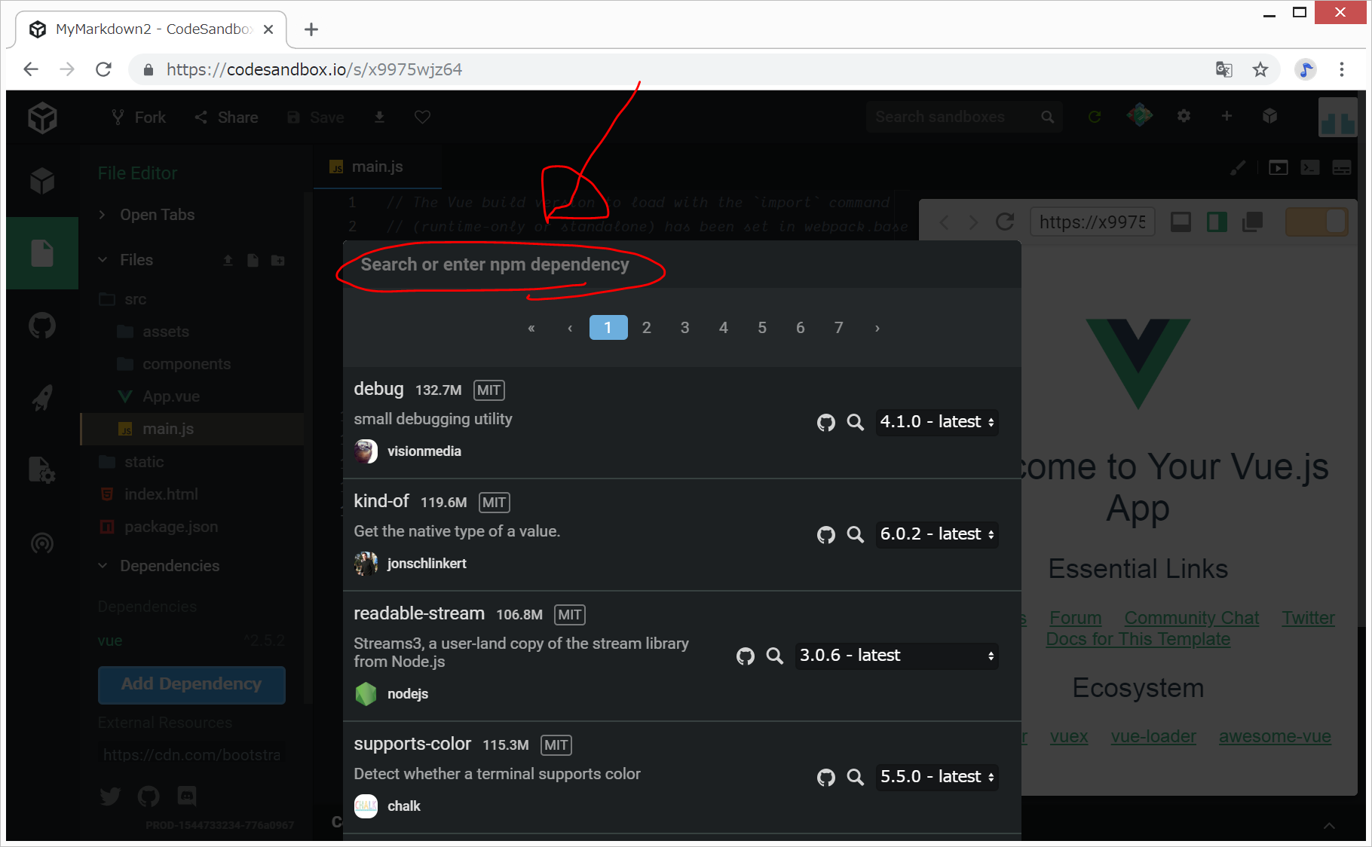
Task: Click the GitHub icon for debug package
Action: point(825,423)
